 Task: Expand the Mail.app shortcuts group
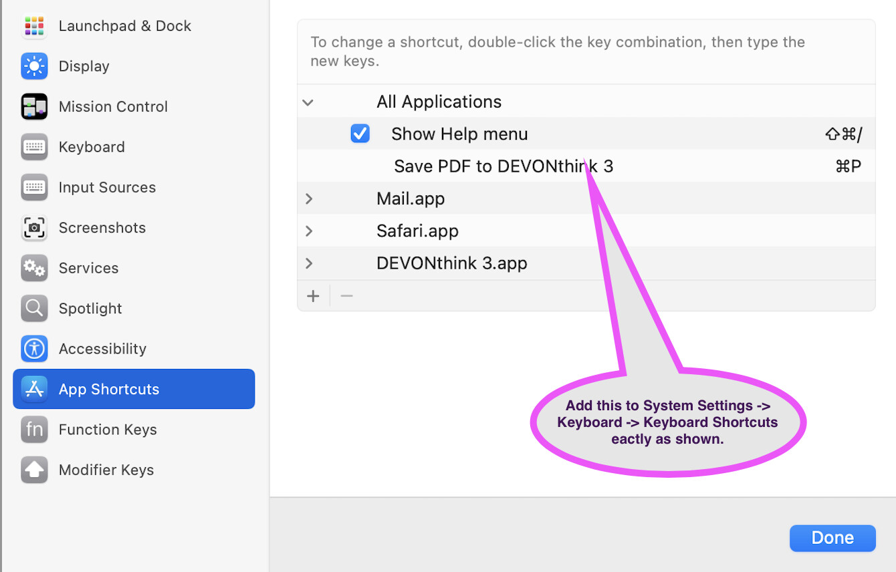(308, 199)
